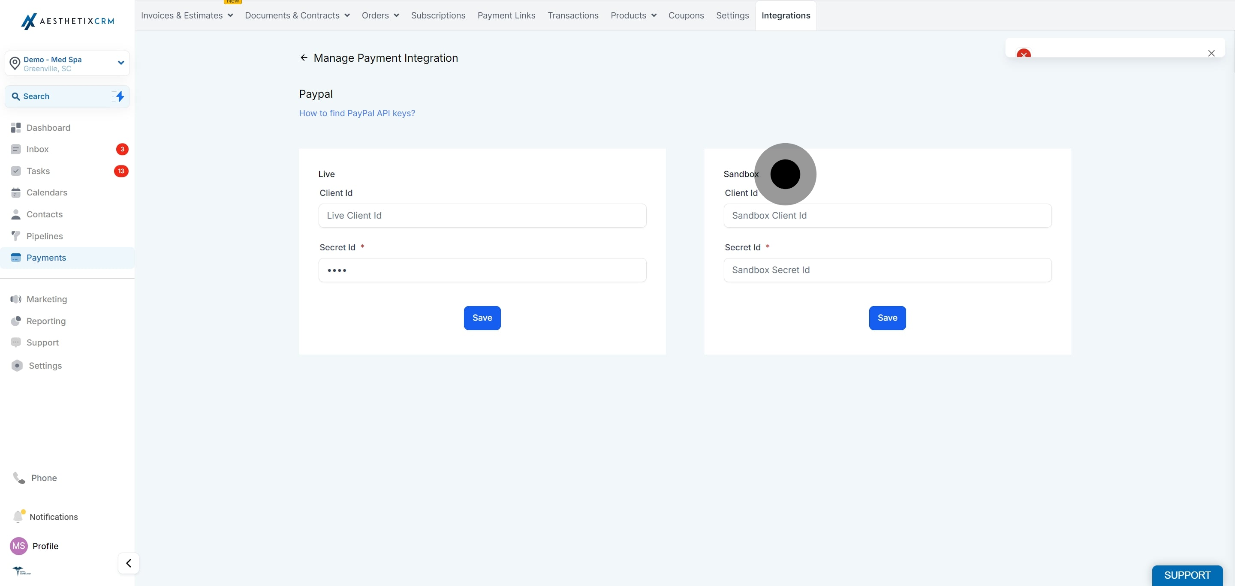
Task: Click the MS profile avatar
Action: pos(19,546)
